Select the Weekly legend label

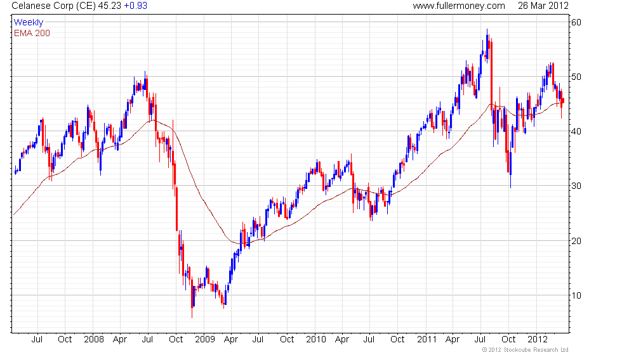(29, 23)
